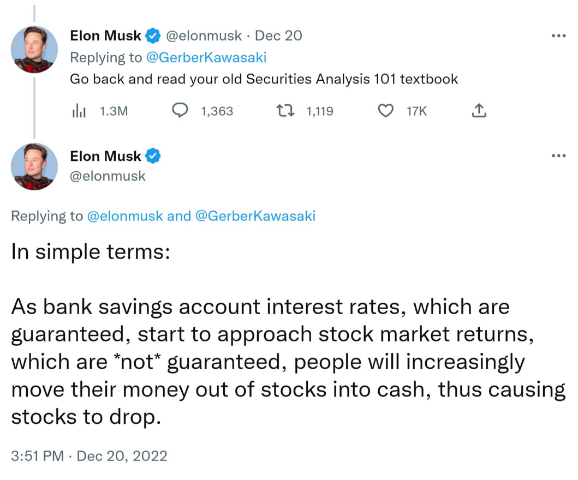Open @elonmusk link in Replying to line
578x480 pixels.
click(124, 216)
